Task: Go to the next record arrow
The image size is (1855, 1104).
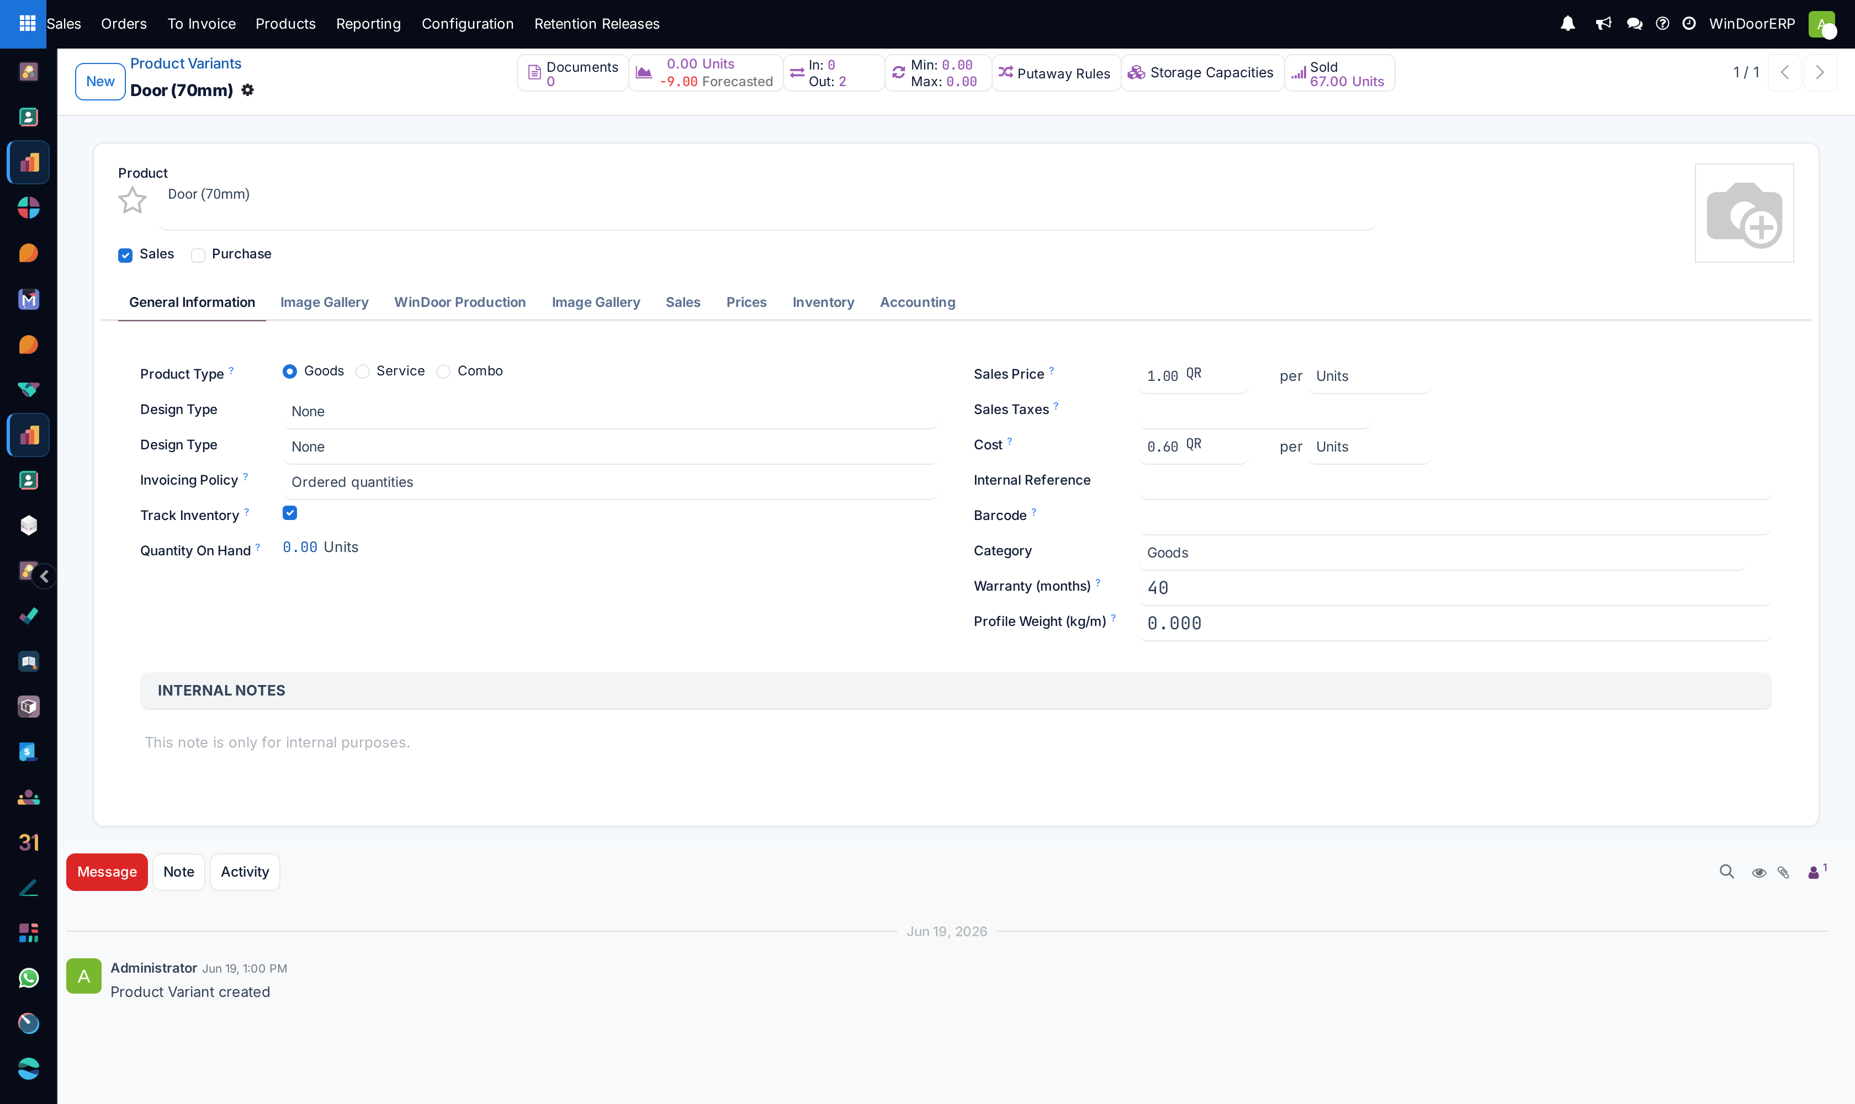Action: tap(1819, 72)
